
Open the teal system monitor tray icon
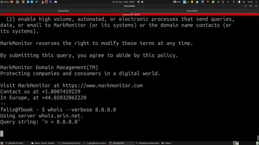(x=202, y=2)
